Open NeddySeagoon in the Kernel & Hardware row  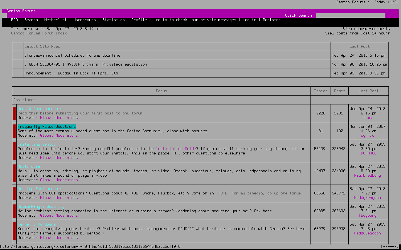(368, 233)
